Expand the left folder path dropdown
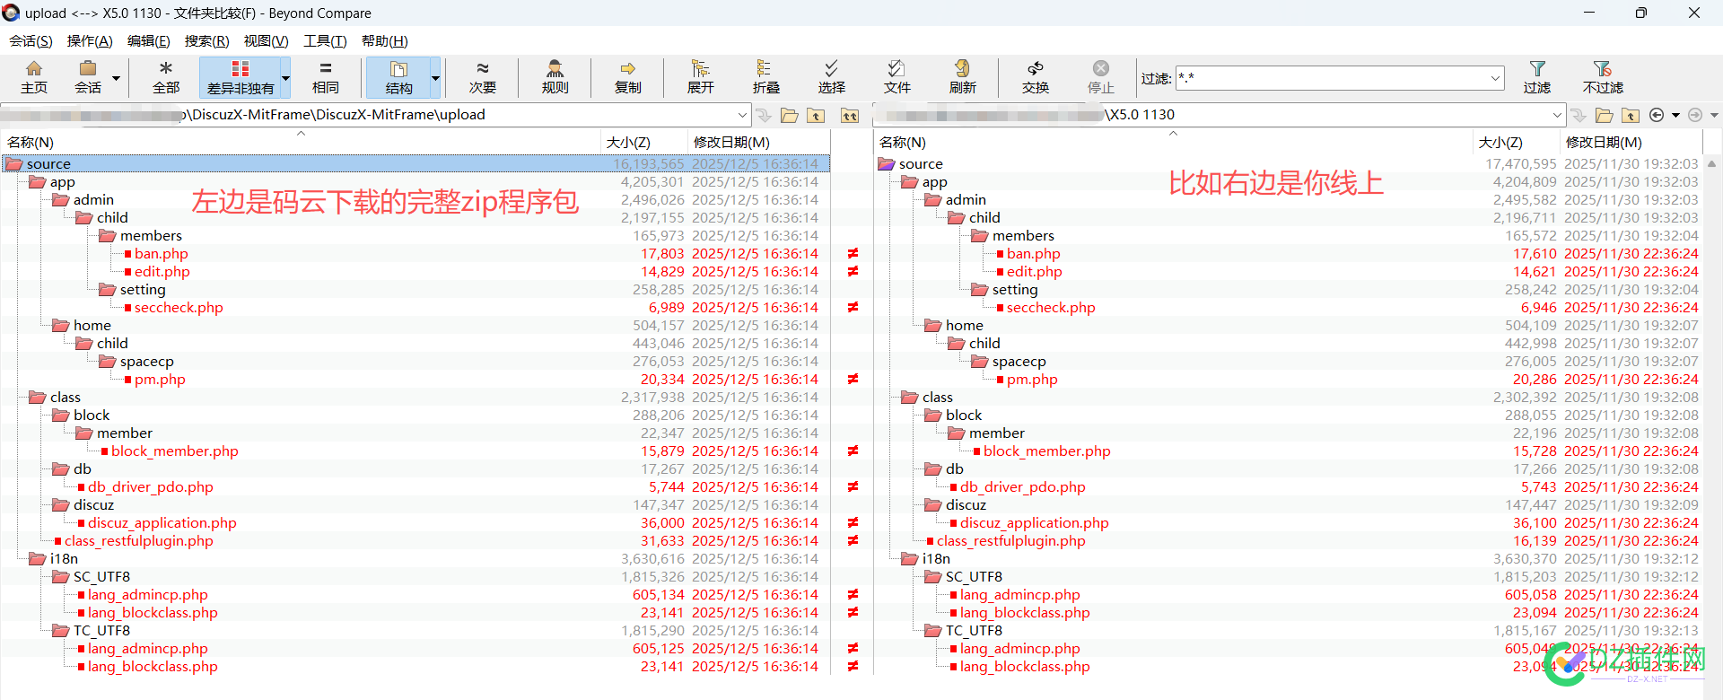The width and height of the screenshot is (1723, 700). tap(742, 115)
